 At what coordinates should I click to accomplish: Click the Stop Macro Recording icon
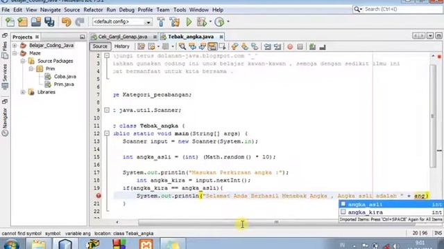pos(300,46)
